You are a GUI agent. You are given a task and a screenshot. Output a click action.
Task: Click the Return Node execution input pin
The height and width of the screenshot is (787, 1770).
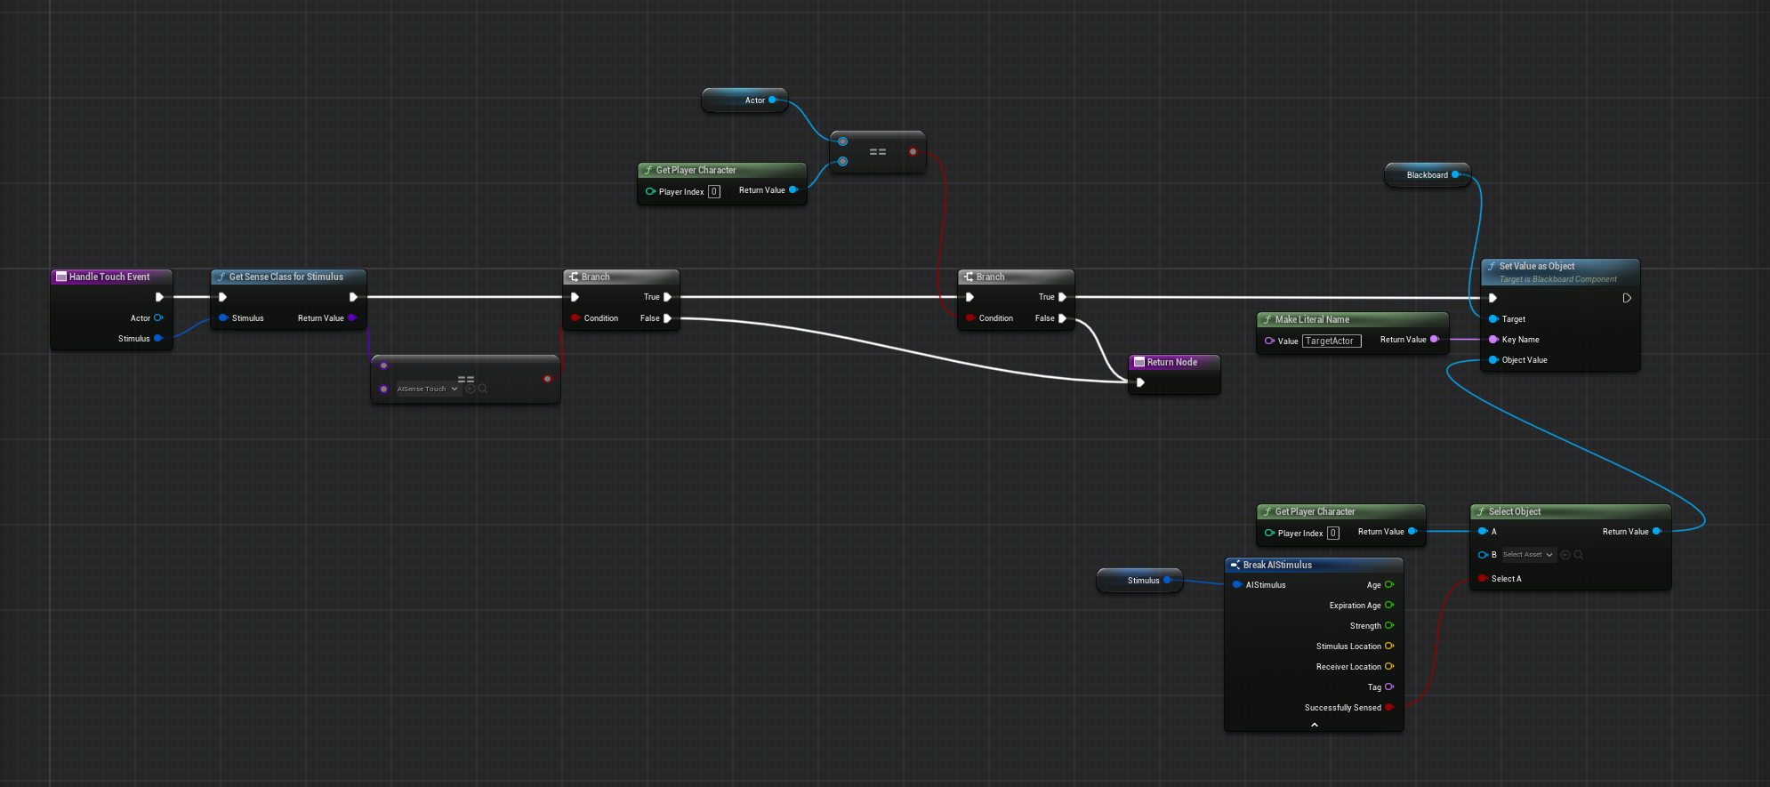[x=1140, y=382]
